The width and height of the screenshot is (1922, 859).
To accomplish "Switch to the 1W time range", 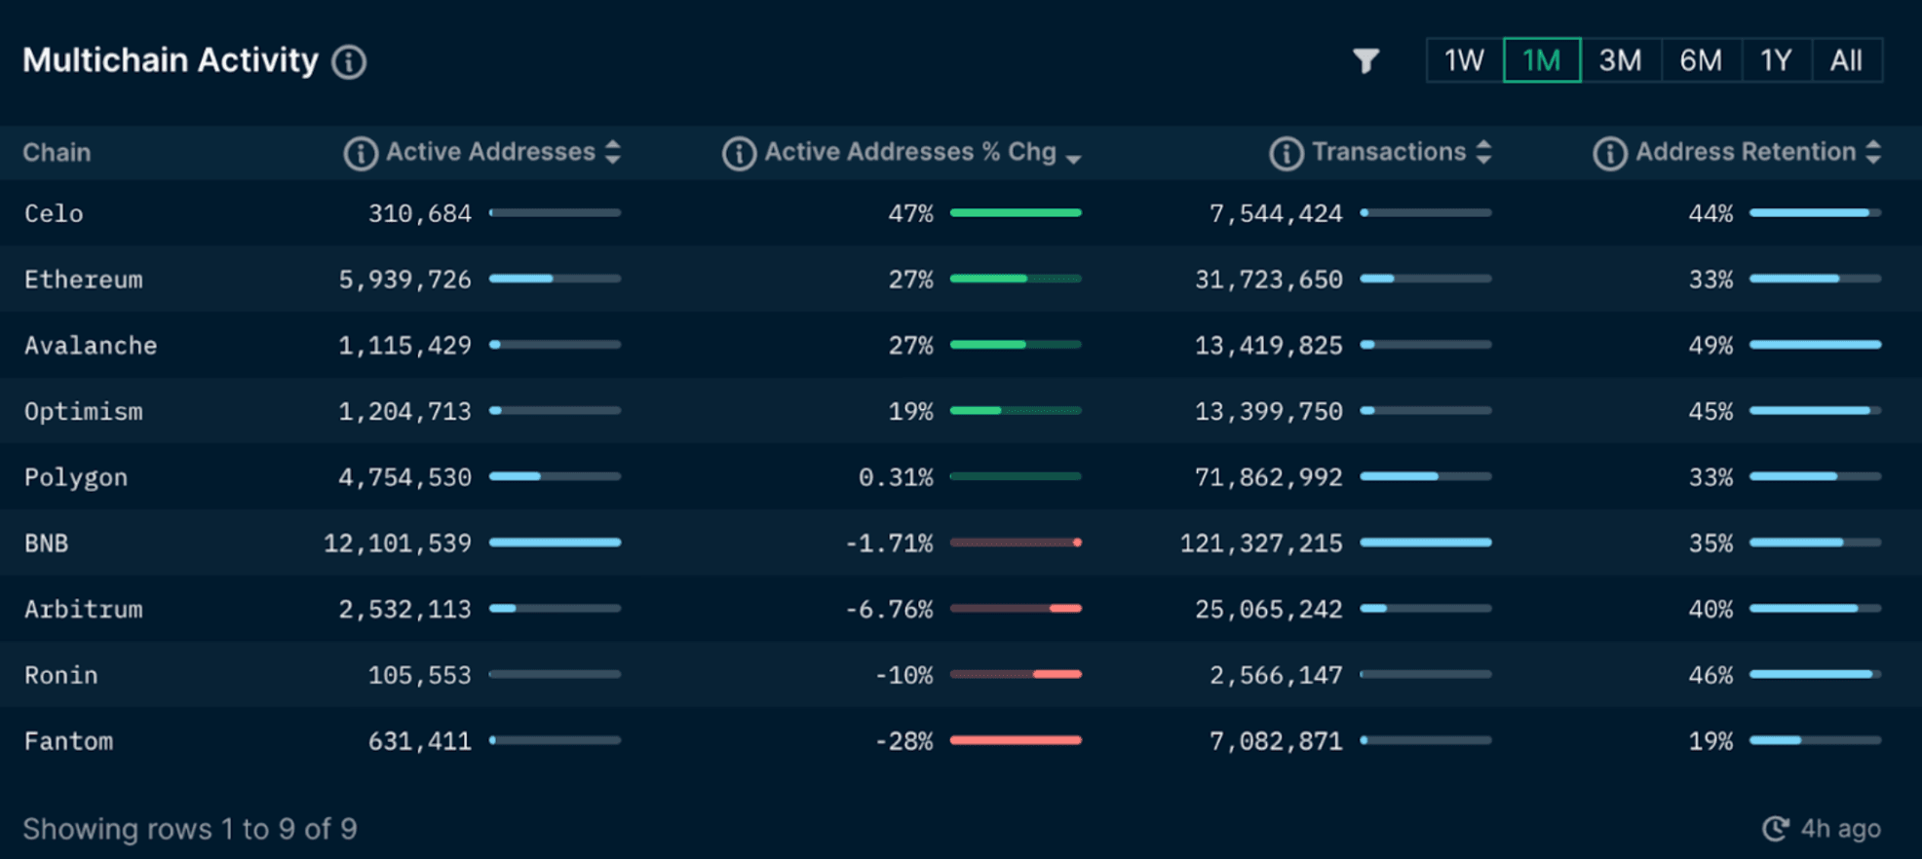I will (1464, 61).
